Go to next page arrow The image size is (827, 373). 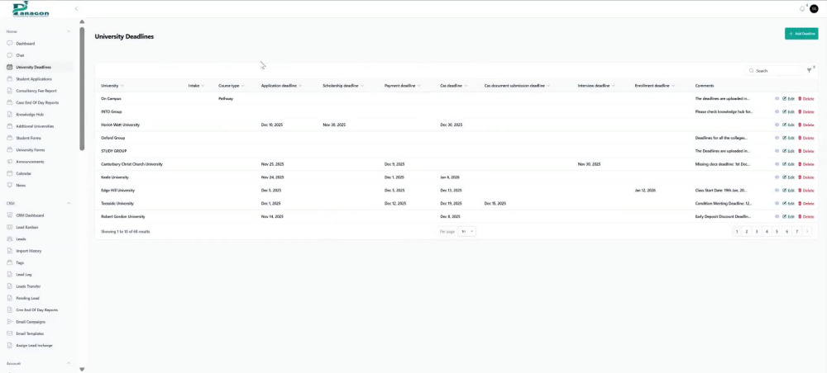click(x=807, y=232)
